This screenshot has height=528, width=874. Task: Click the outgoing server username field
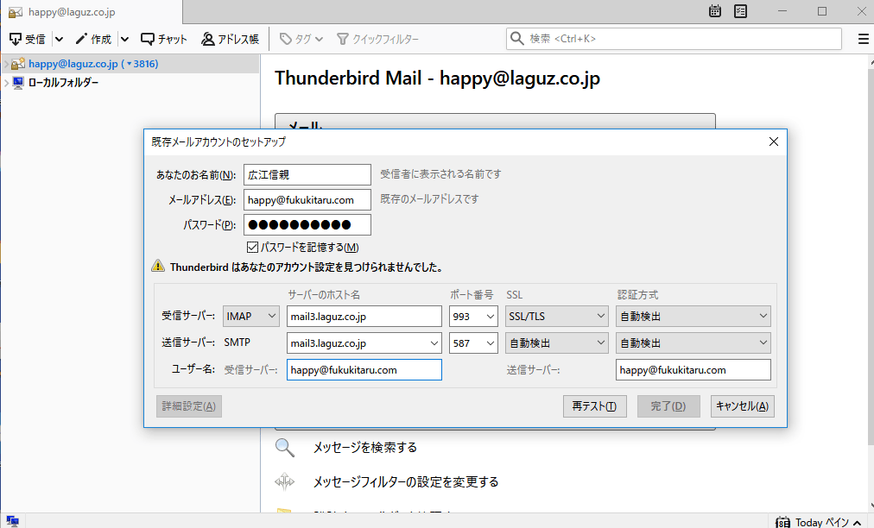(x=693, y=370)
